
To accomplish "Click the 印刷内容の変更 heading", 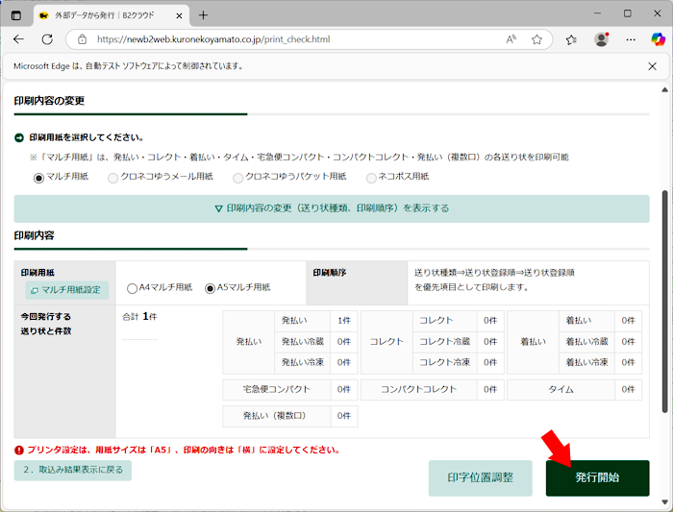I will (x=49, y=101).
